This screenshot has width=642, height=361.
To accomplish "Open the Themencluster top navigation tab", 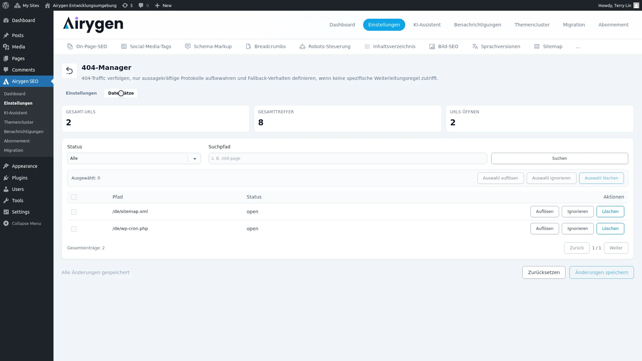I will tap(532, 25).
